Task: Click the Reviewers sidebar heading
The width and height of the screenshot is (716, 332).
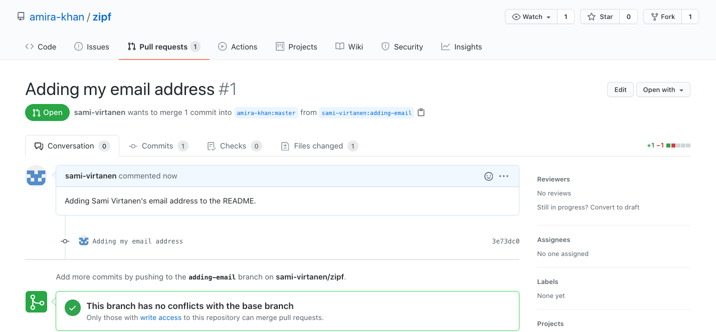Action: [554, 179]
